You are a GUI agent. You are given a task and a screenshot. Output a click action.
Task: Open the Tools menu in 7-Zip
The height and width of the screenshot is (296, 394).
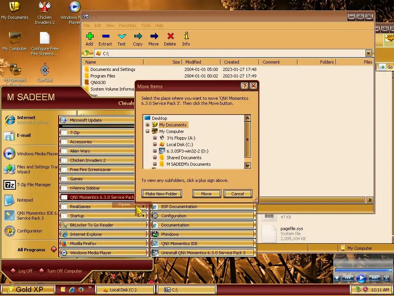146,25
